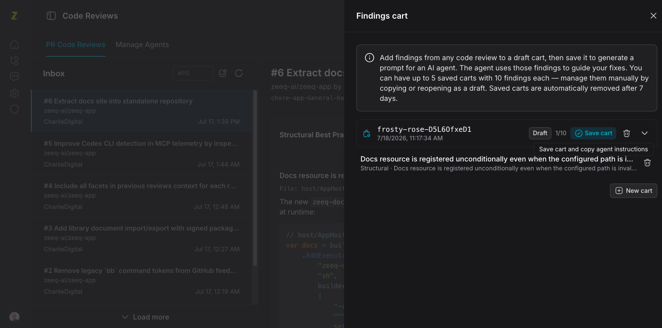Click the #6 Extract docs PR title header
Screen dimensions: 662x328
(x=307, y=73)
